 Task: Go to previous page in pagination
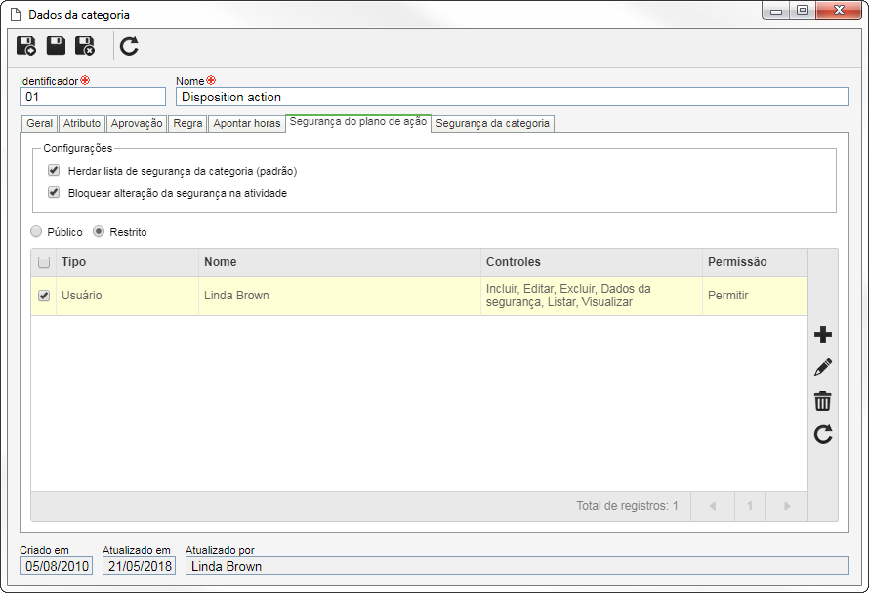click(x=713, y=506)
